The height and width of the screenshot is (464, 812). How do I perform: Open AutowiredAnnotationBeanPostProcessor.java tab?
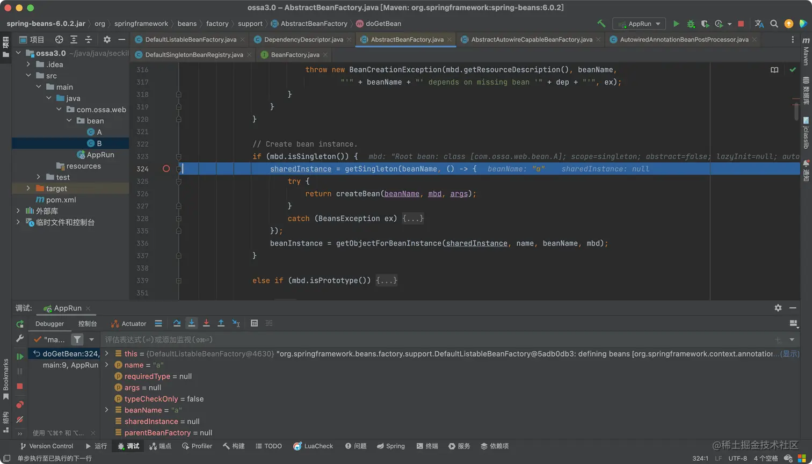[x=684, y=39]
